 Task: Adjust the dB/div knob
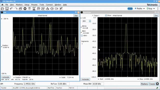pos(81,27)
